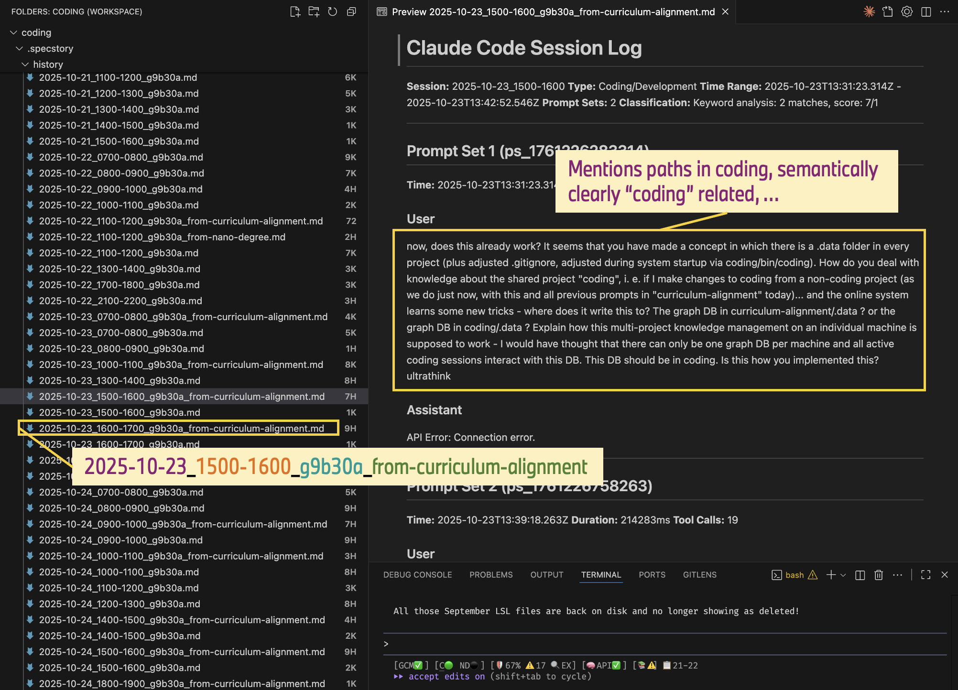
Task: Click the bash terminal shell icon
Action: 776,575
